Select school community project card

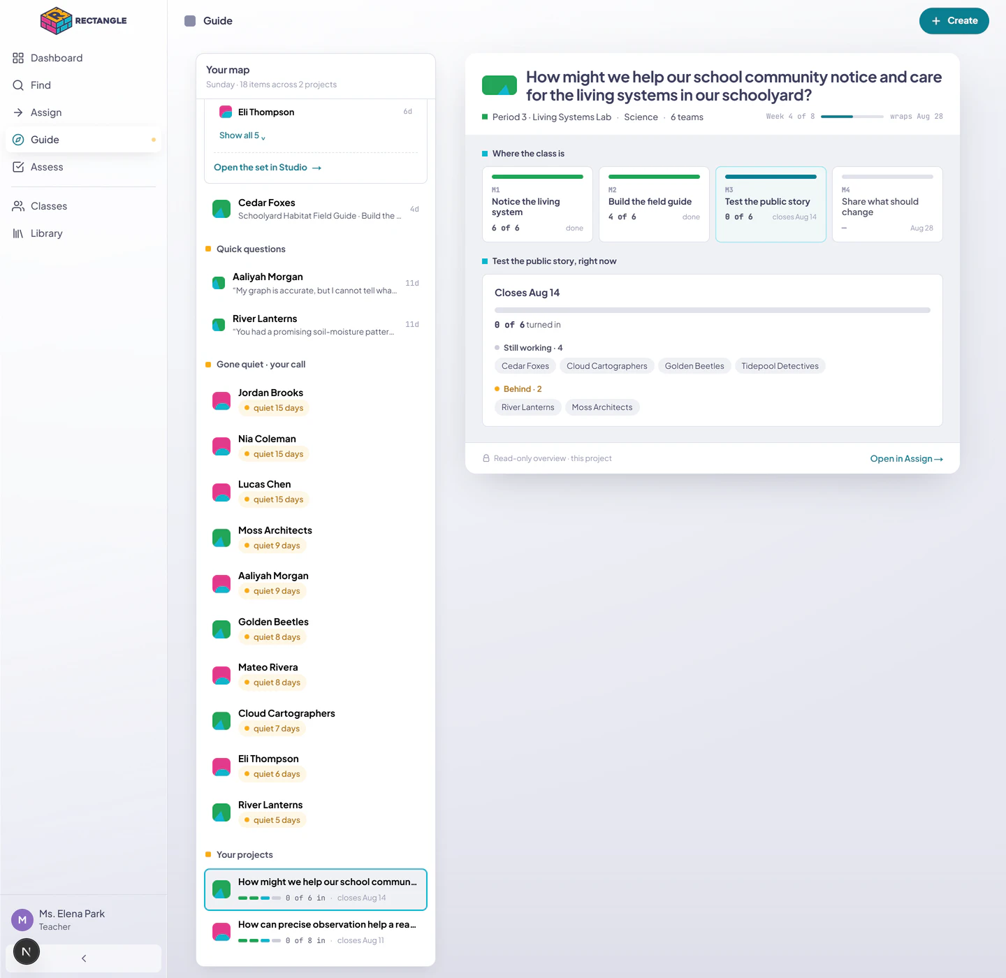tap(316, 889)
